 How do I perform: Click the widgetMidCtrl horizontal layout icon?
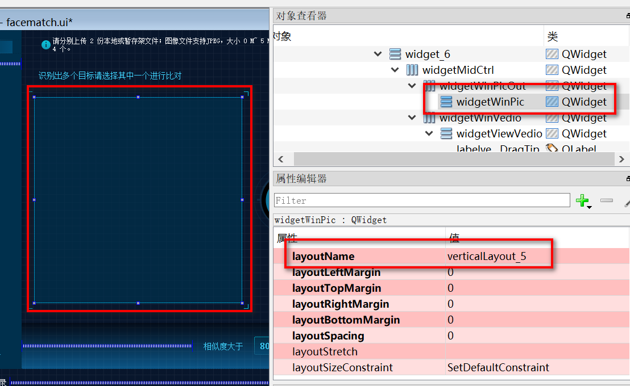tap(412, 70)
